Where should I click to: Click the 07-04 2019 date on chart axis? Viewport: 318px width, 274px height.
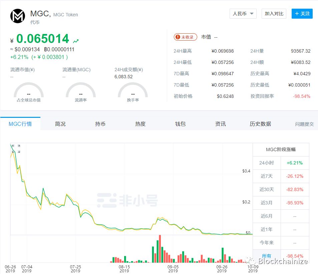(27, 269)
